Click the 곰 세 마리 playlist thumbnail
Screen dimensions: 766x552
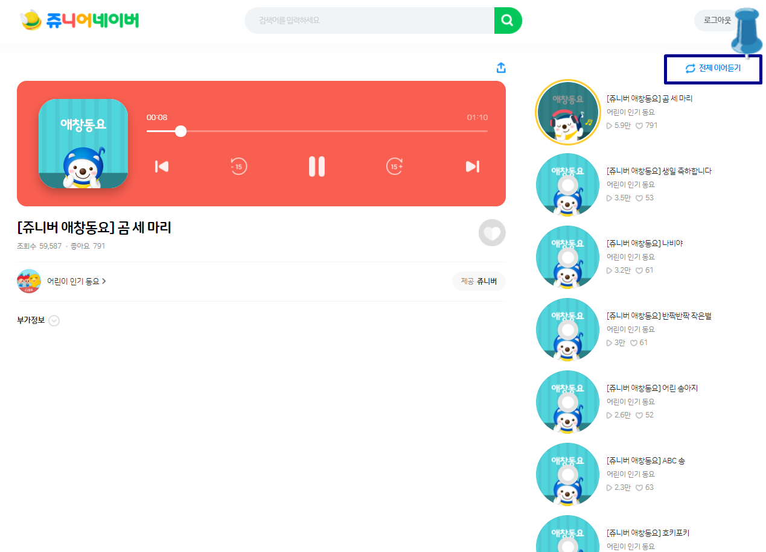point(567,112)
